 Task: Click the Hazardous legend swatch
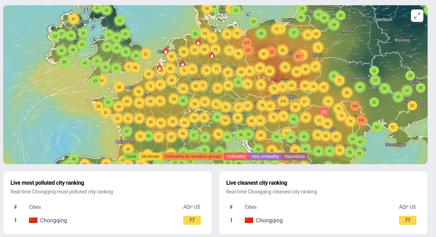tap(295, 156)
